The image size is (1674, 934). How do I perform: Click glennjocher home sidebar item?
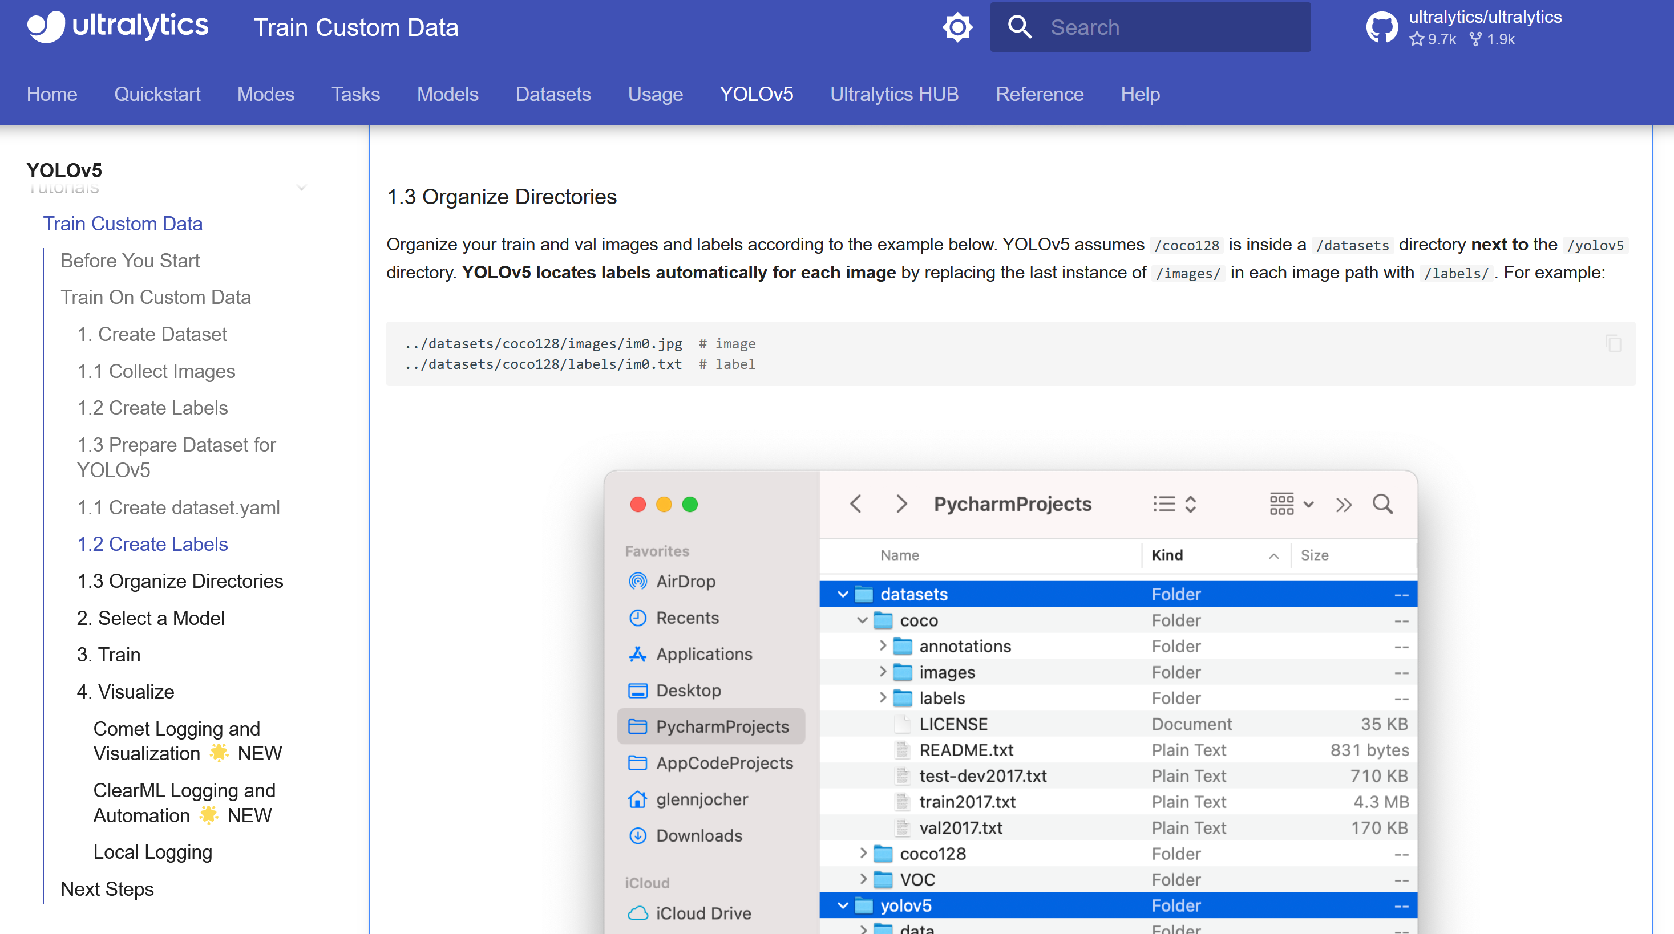[688, 799]
